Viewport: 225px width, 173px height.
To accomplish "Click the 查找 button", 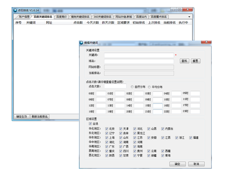I will [x=185, y=61].
